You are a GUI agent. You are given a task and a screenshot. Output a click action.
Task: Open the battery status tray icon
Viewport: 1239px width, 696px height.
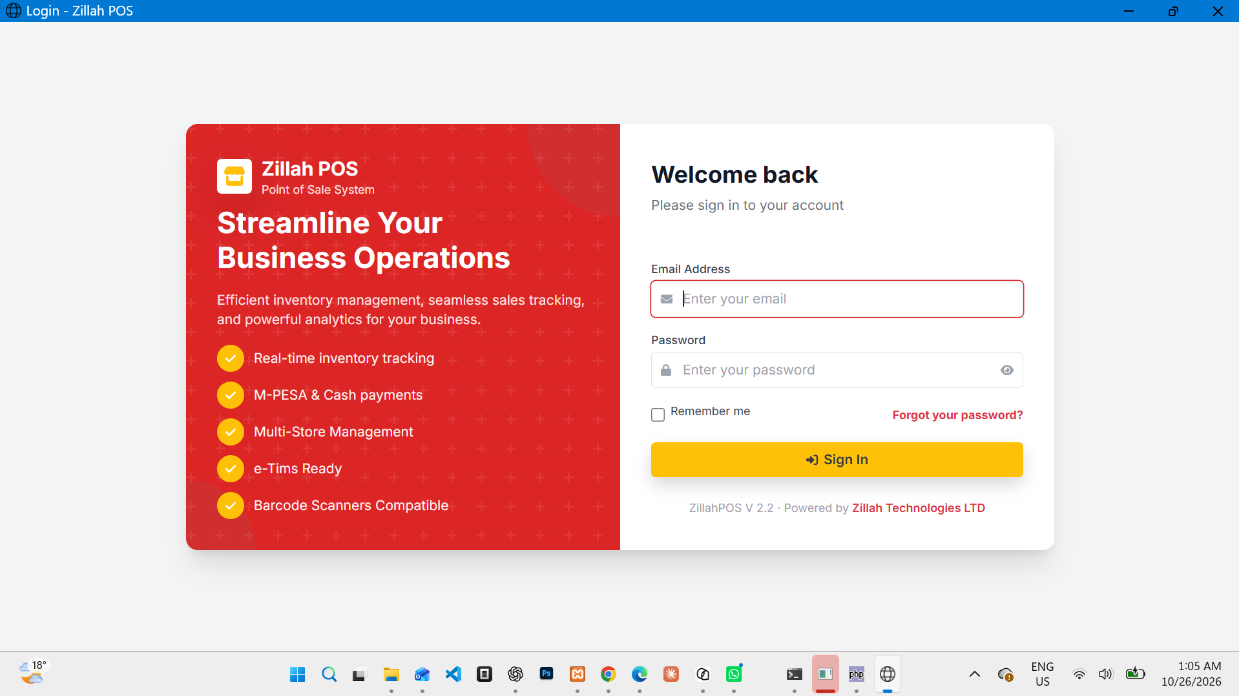click(1135, 675)
